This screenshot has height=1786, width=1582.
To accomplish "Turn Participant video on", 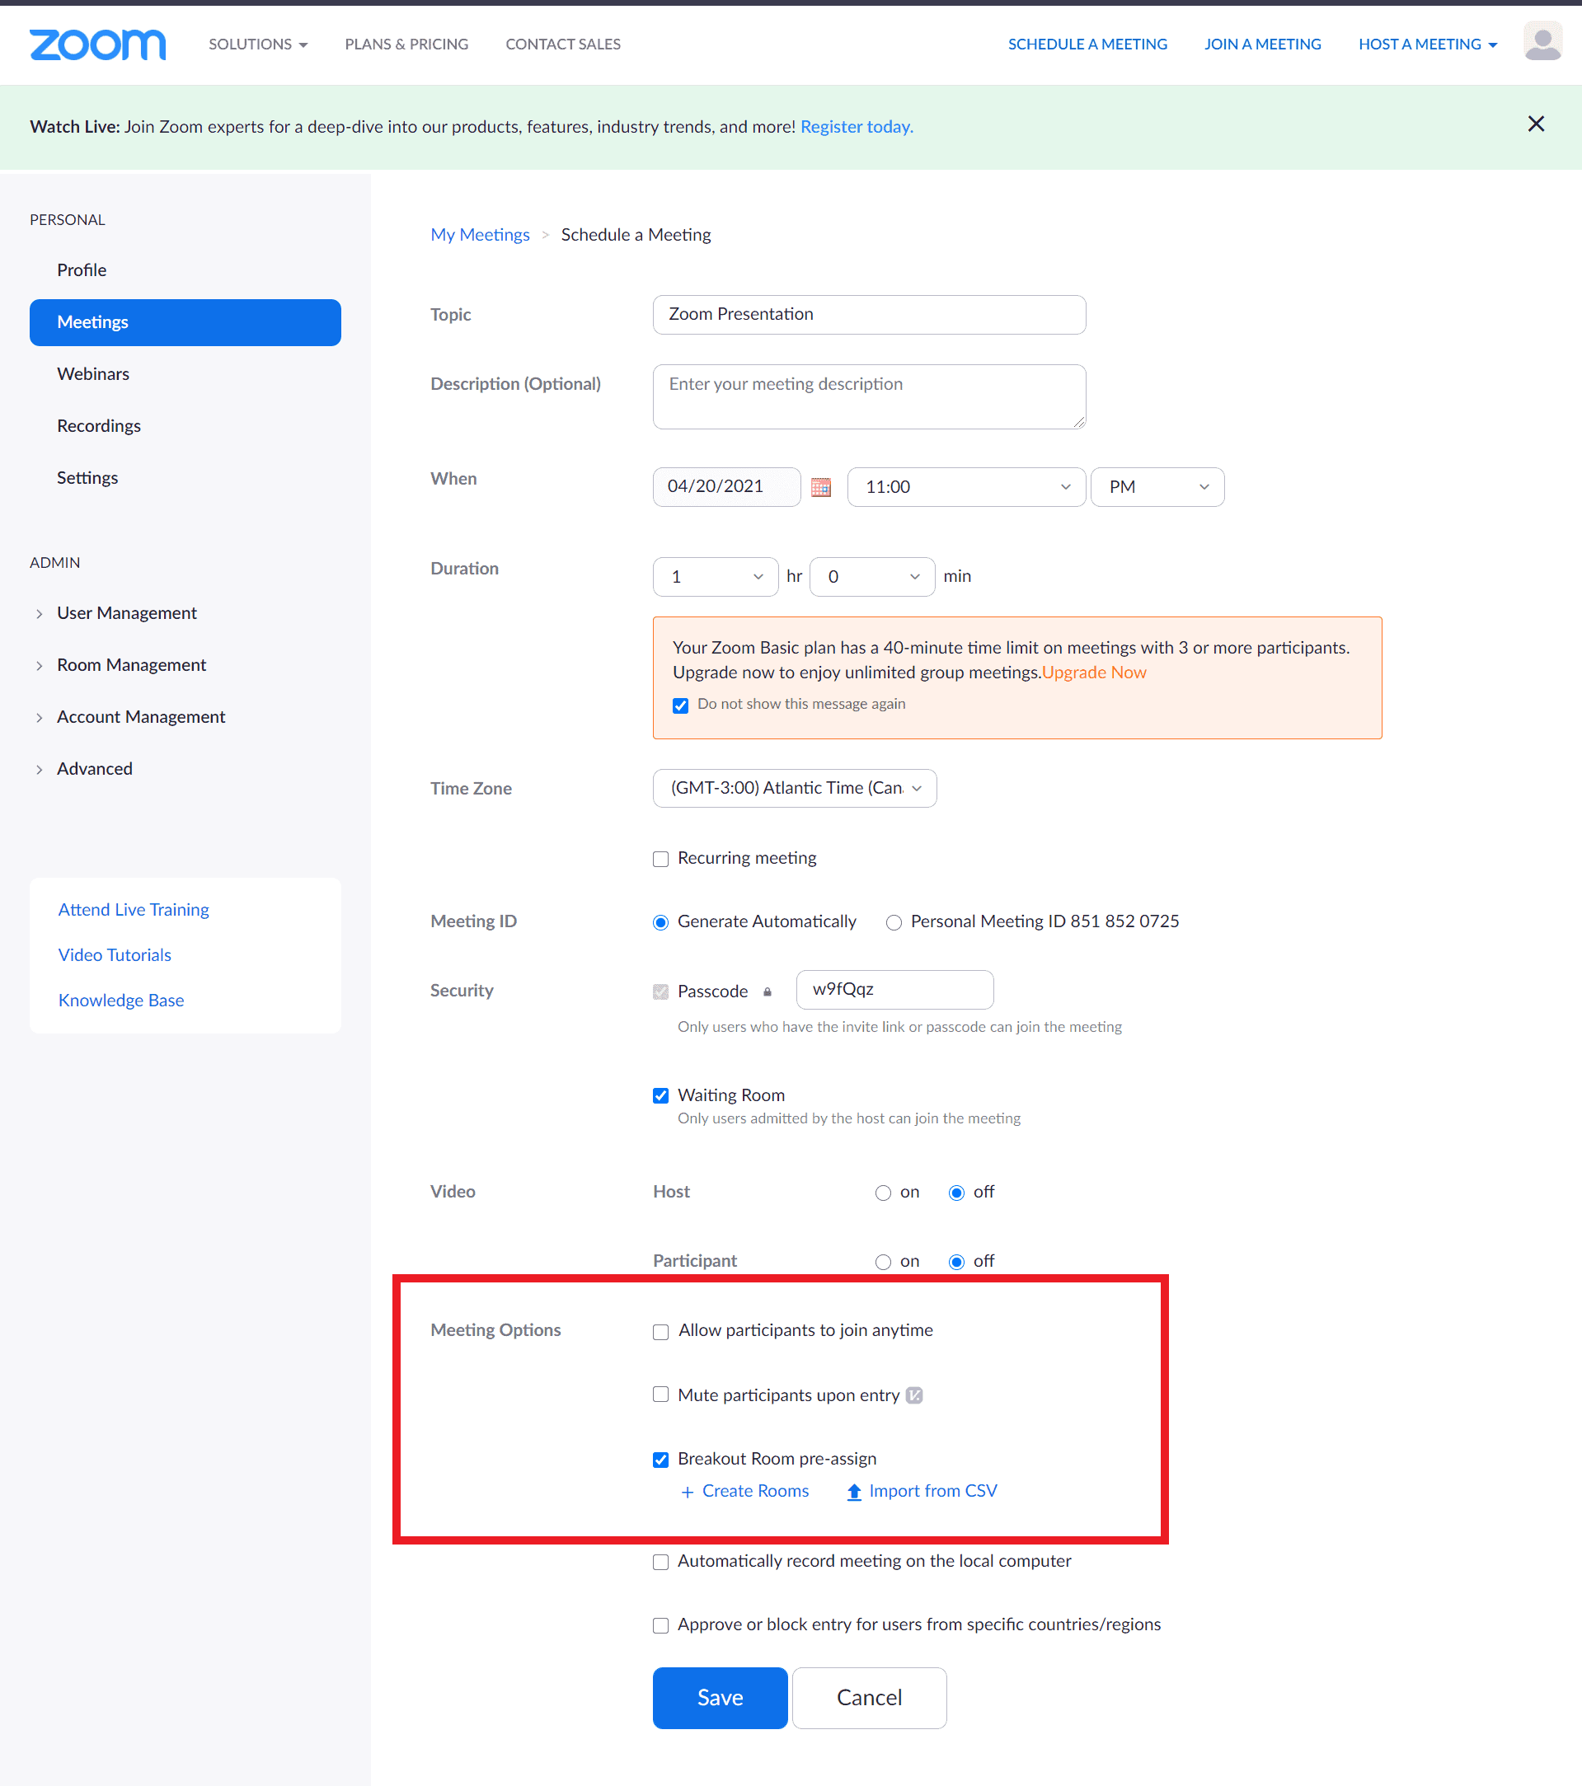I will tap(883, 1262).
